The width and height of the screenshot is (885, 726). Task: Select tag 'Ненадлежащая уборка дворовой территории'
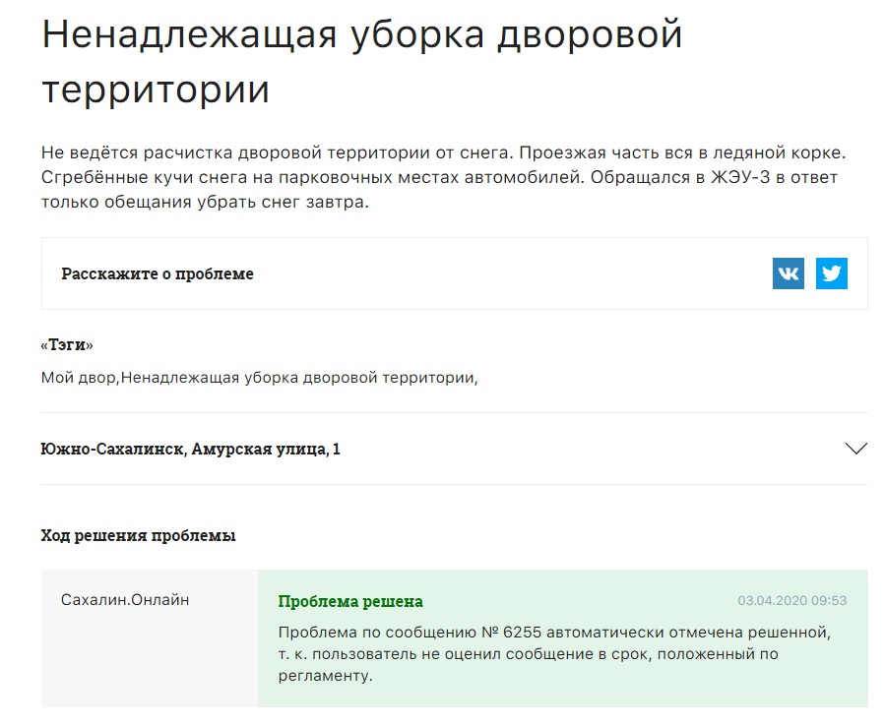point(298,377)
